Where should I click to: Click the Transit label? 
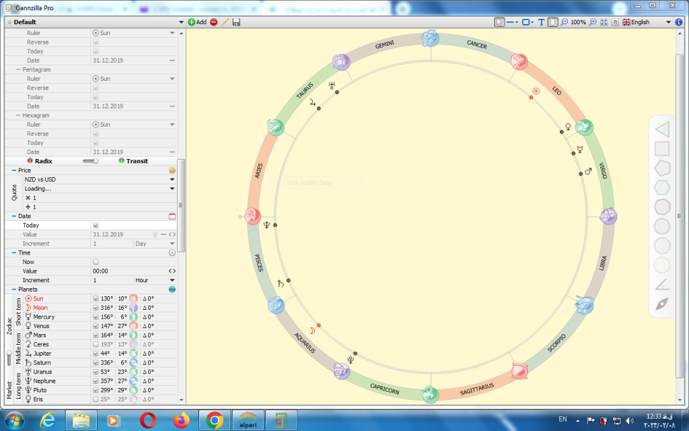(x=137, y=161)
